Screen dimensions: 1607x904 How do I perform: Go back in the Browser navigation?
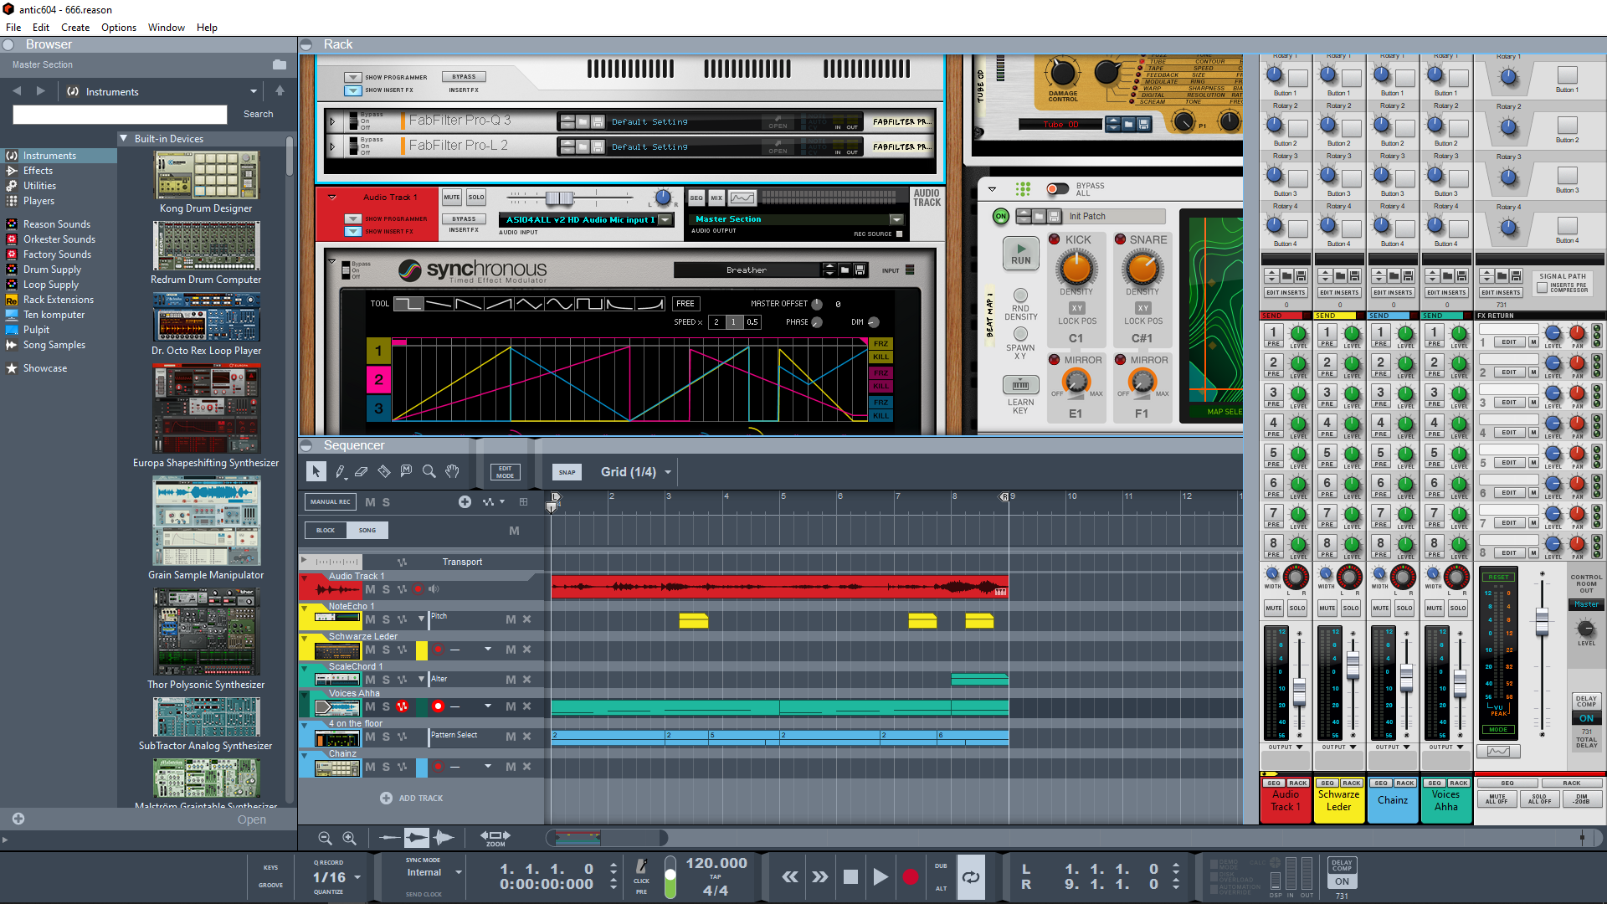17,90
